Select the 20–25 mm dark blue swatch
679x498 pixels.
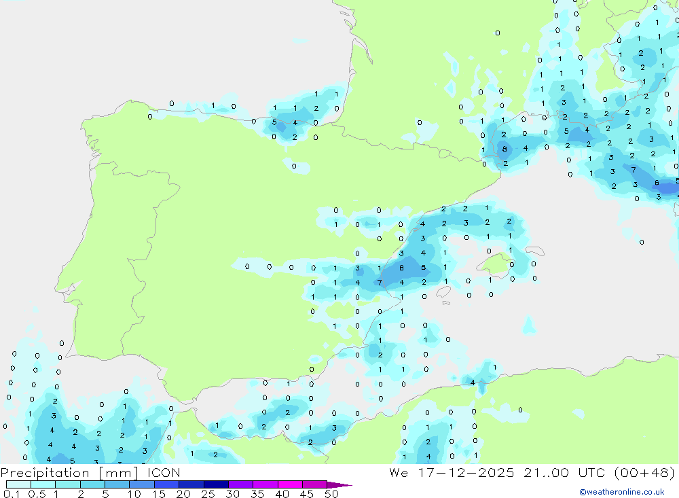[x=191, y=484]
